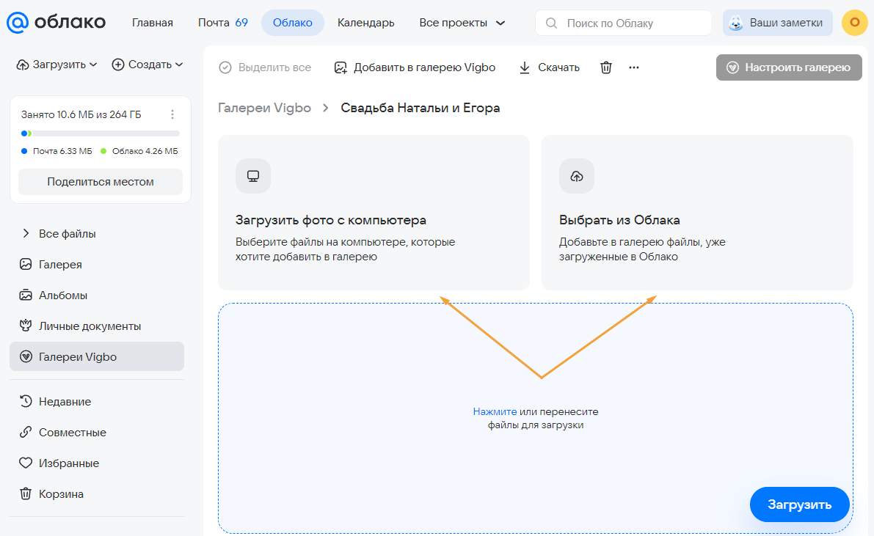Click the Личные документы icon
874x536 pixels.
coord(26,326)
